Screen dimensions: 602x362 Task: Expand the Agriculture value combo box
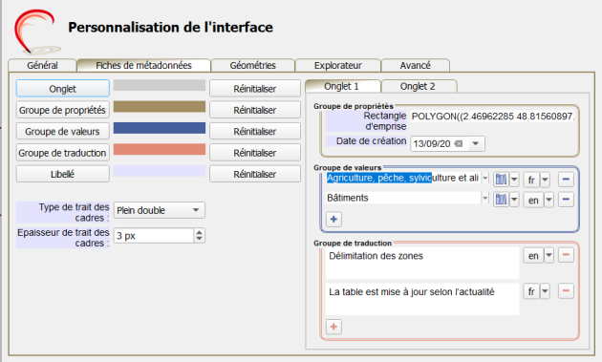point(485,178)
